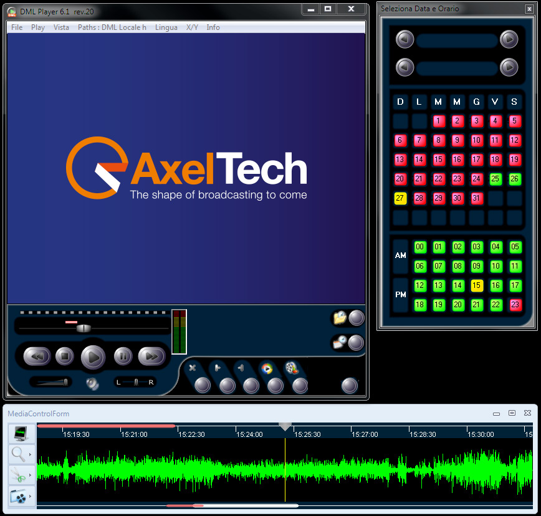The image size is (541, 516).
Task: Toggle the round button under the X icon
Action: (x=203, y=386)
